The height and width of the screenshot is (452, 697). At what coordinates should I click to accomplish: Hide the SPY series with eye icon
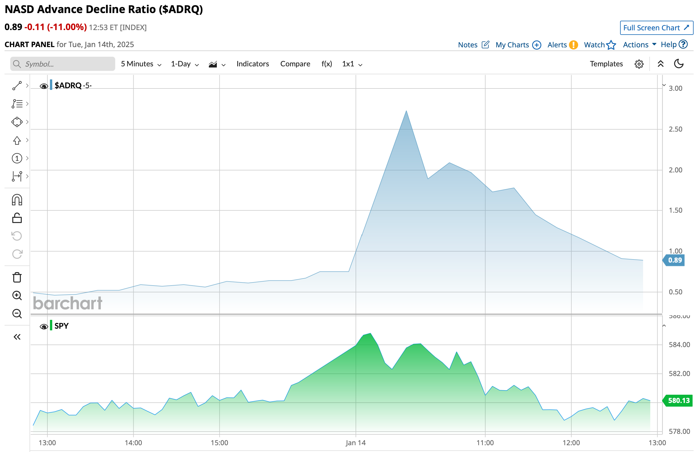tap(44, 326)
